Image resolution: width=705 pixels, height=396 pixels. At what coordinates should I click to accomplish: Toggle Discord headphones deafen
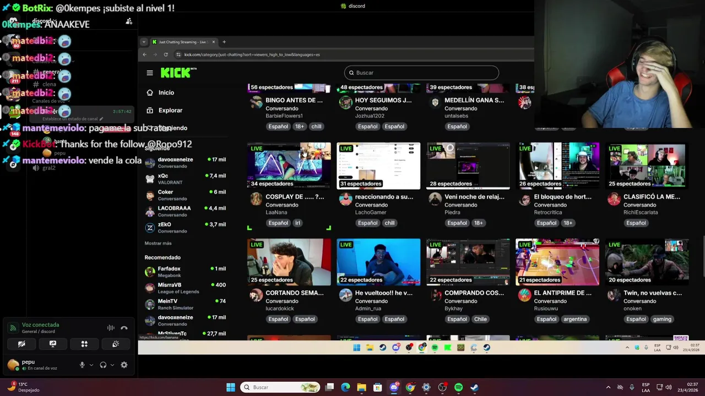103,365
